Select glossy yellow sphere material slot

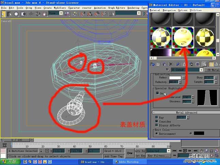pyautogui.click(x=183, y=37)
